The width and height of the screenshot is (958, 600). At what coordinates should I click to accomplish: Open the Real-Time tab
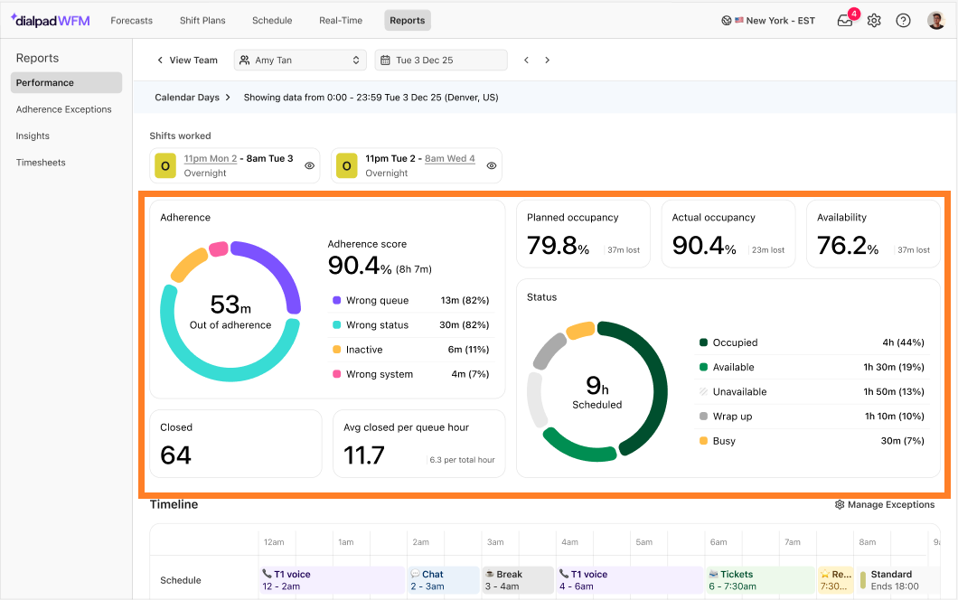(341, 20)
